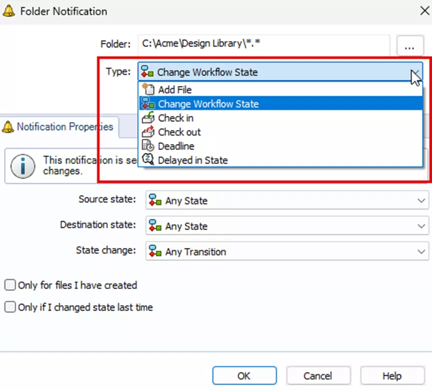Click the blue information icon
The height and width of the screenshot is (390, 432).
pos(23,166)
